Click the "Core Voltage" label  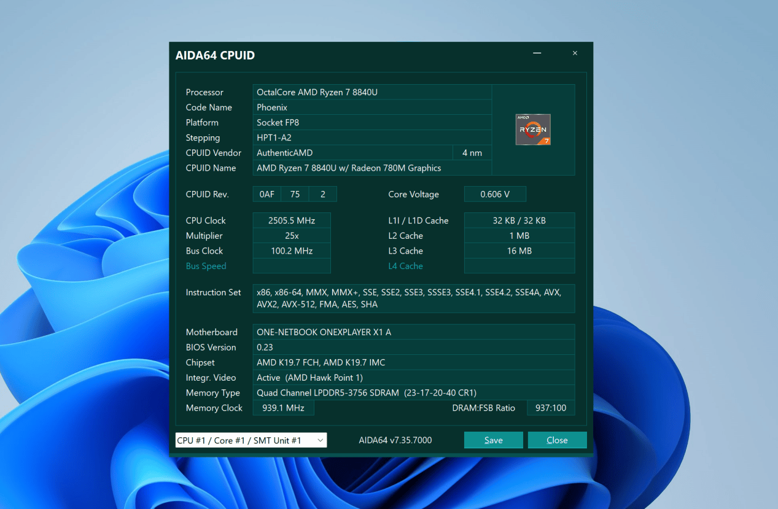tap(414, 194)
